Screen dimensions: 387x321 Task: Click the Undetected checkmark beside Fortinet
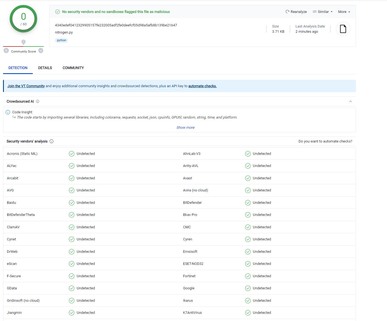pos(248,276)
